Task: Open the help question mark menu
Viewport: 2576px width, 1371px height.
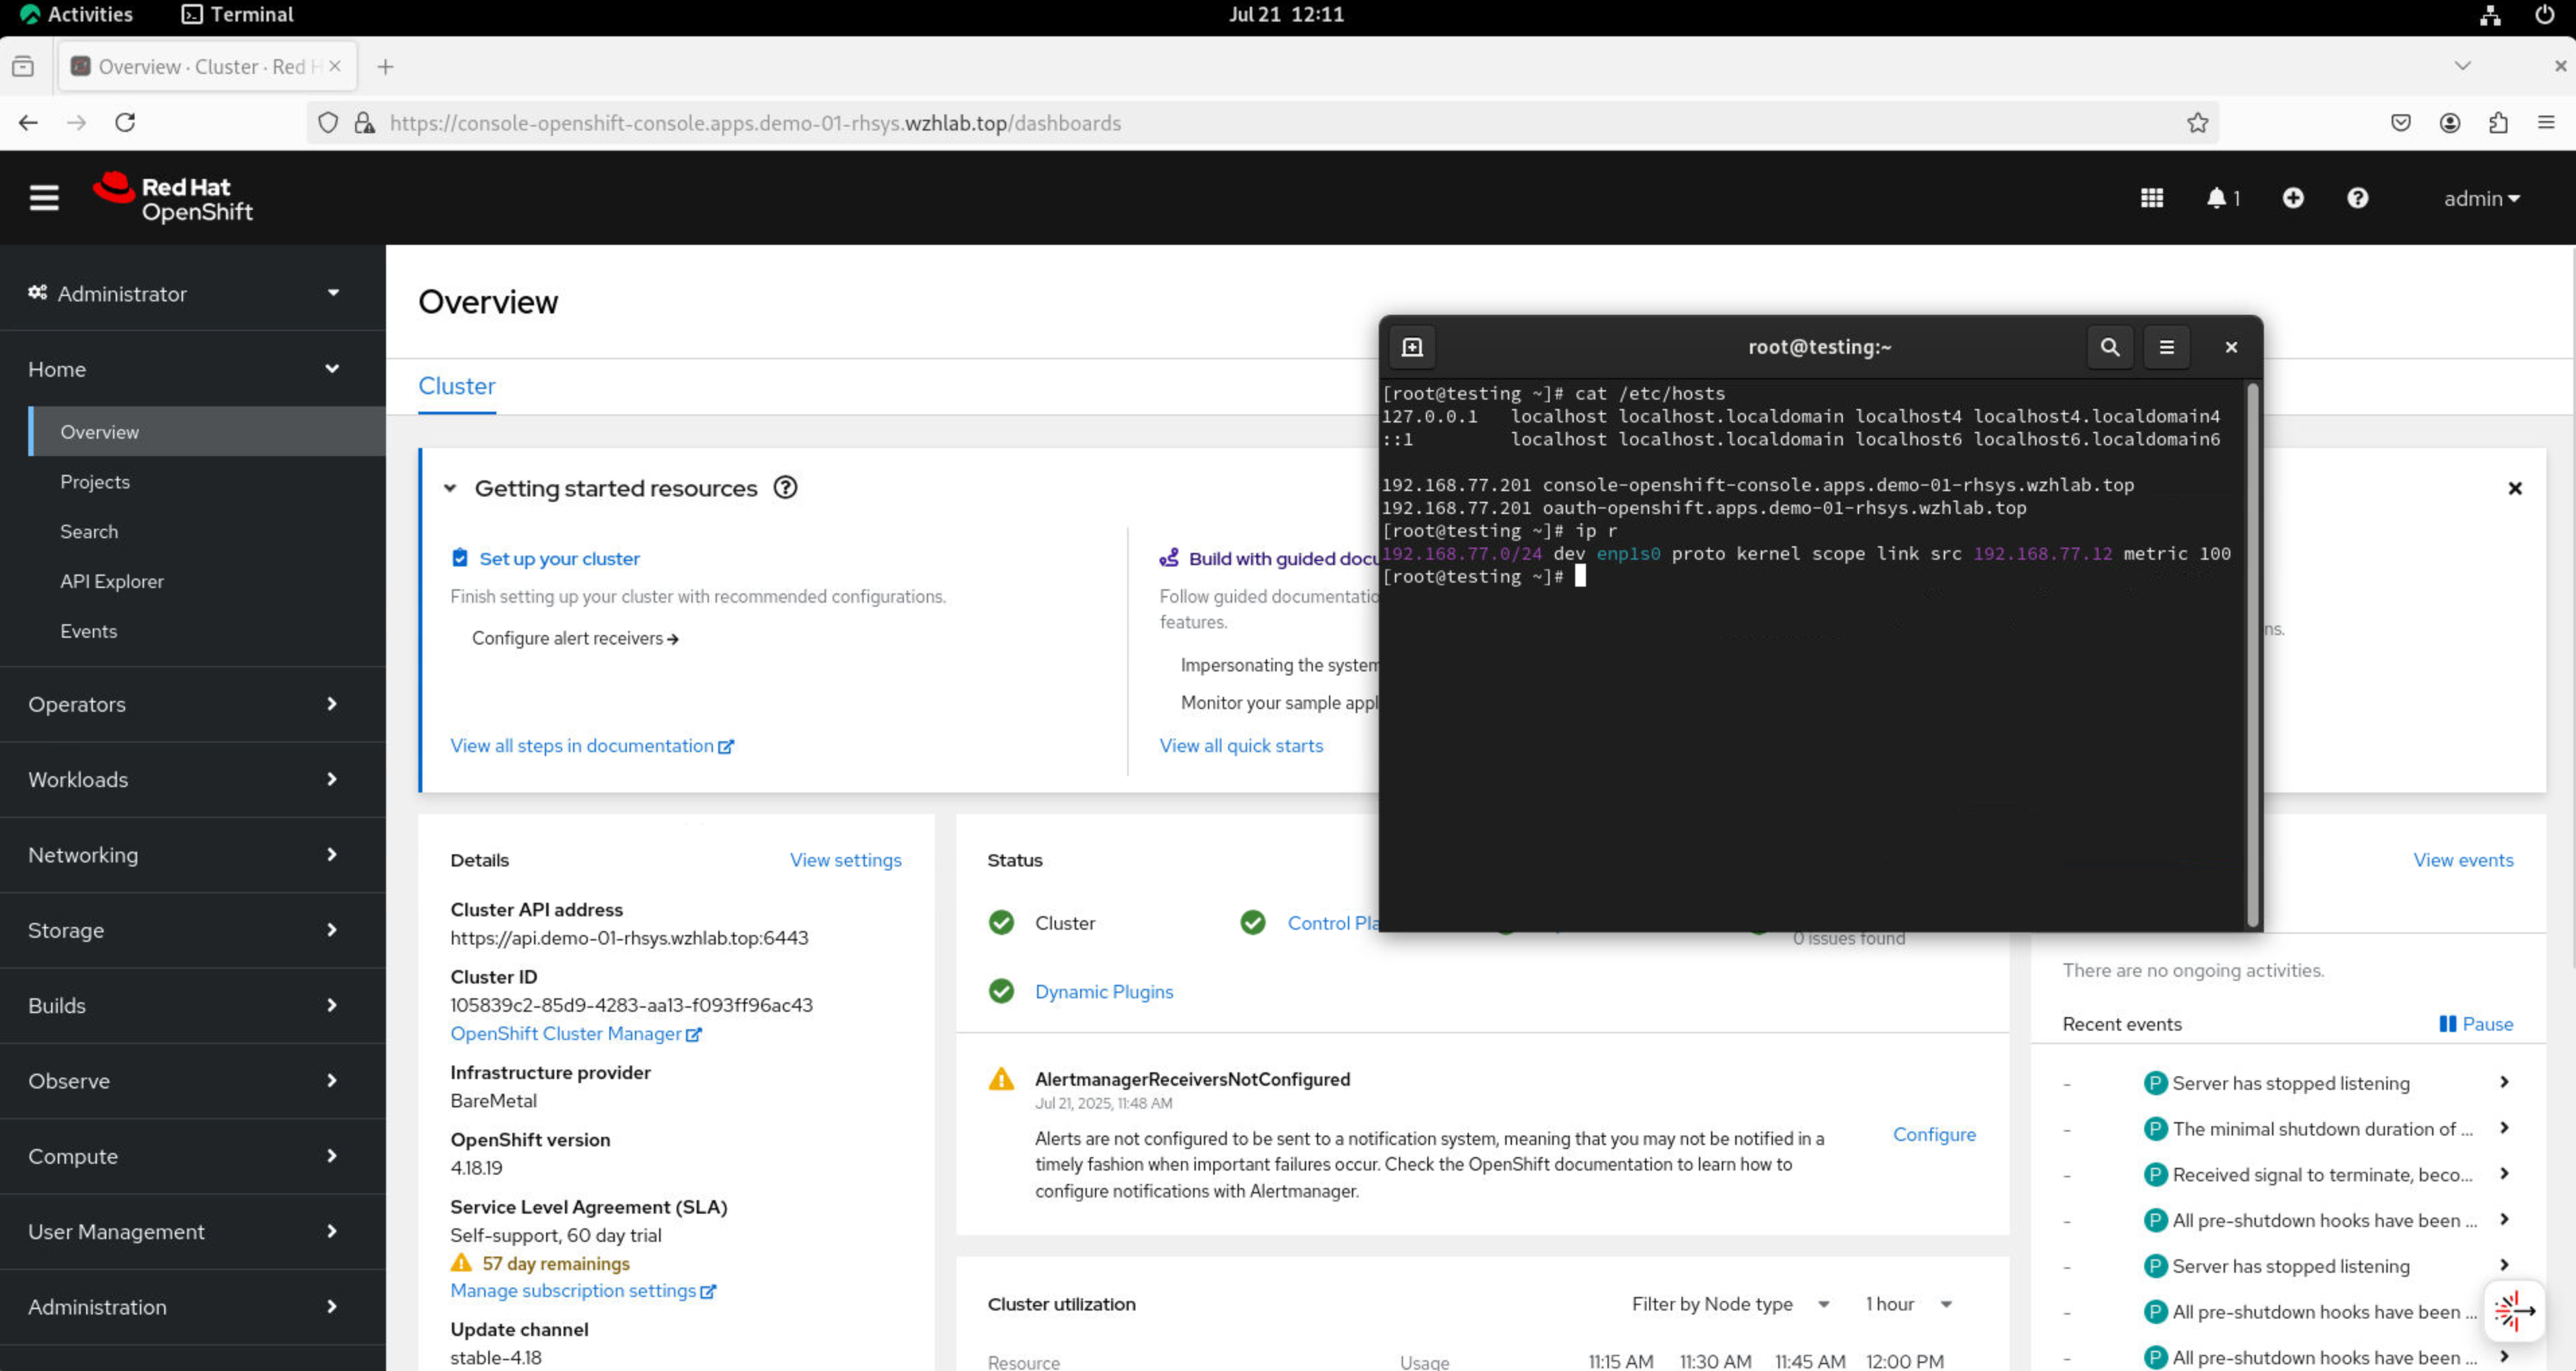Action: pyautogui.click(x=2357, y=198)
